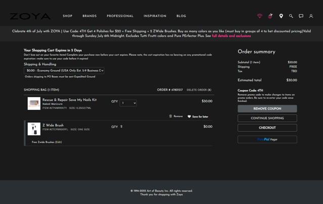Click the Rescue & Repair kit thumbnail
The width and height of the screenshot is (323, 204).
[34, 104]
